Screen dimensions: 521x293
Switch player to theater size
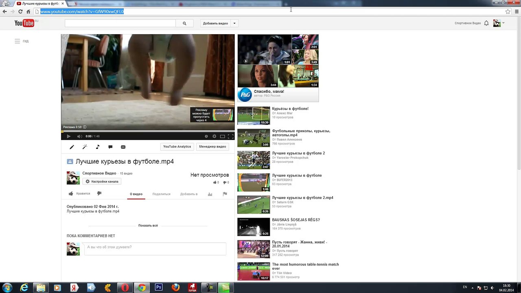[222, 136]
